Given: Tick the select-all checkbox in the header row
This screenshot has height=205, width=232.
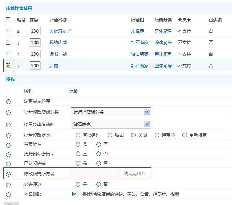Looking at the screenshot, I should click(8, 20).
